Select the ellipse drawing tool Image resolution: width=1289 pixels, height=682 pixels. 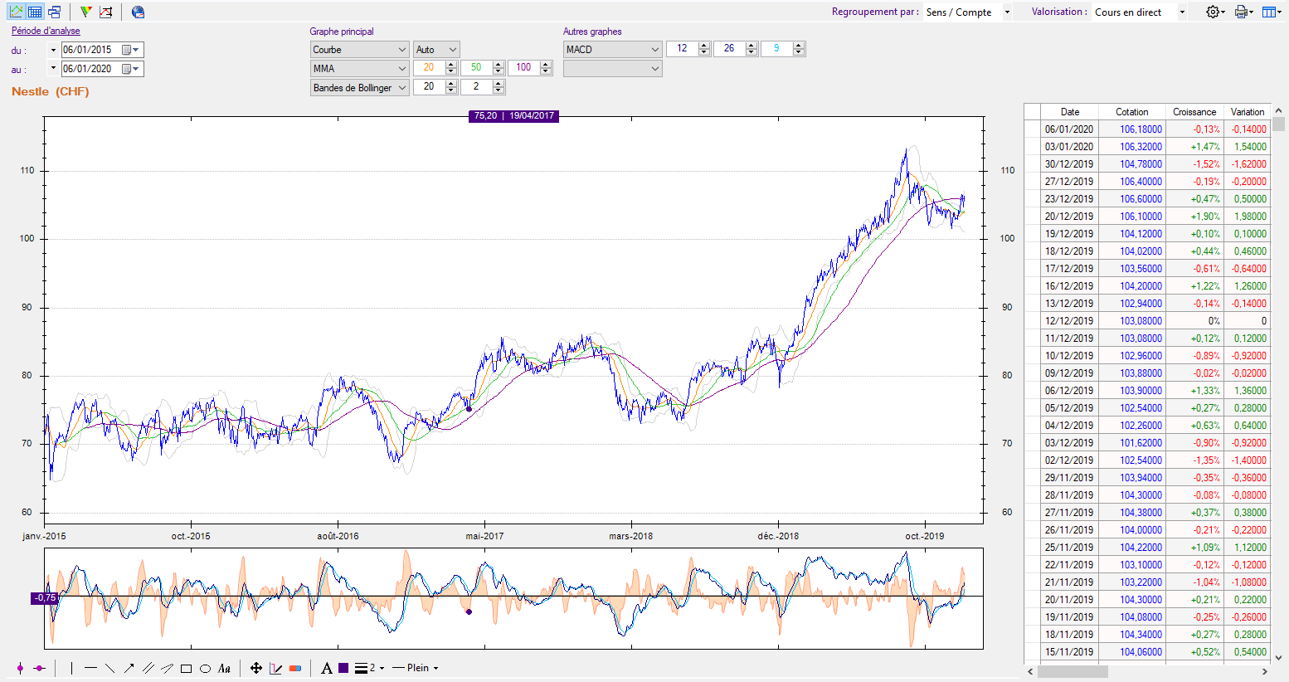(205, 668)
